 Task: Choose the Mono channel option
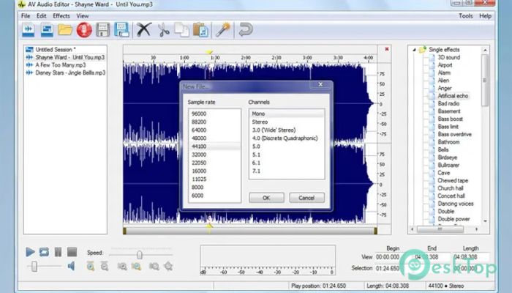coord(287,114)
